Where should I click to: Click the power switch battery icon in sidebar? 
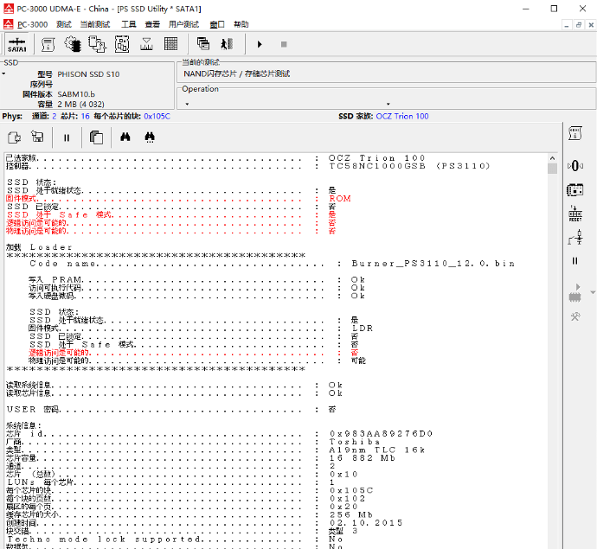pyautogui.click(x=575, y=238)
